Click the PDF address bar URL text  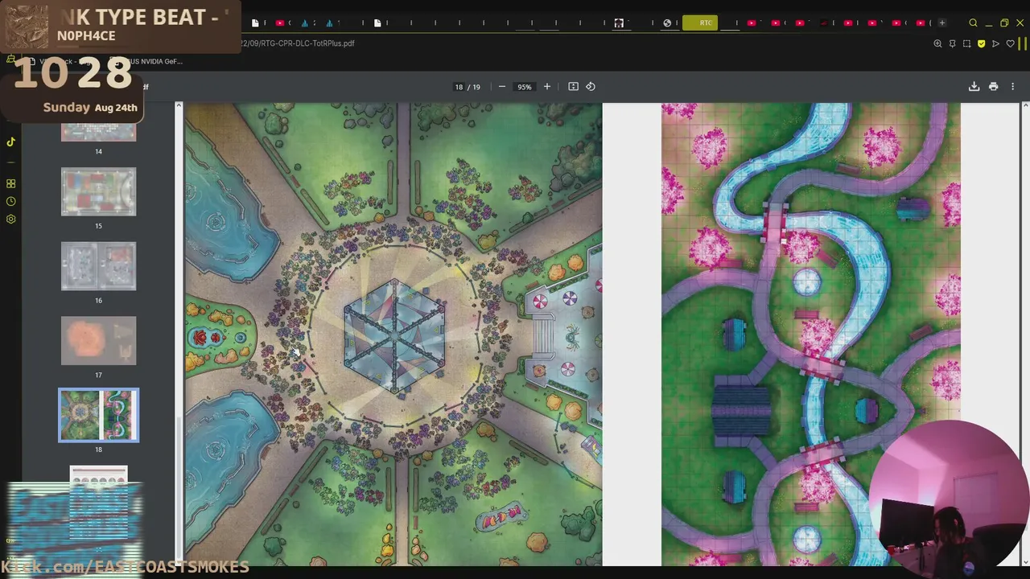298,43
